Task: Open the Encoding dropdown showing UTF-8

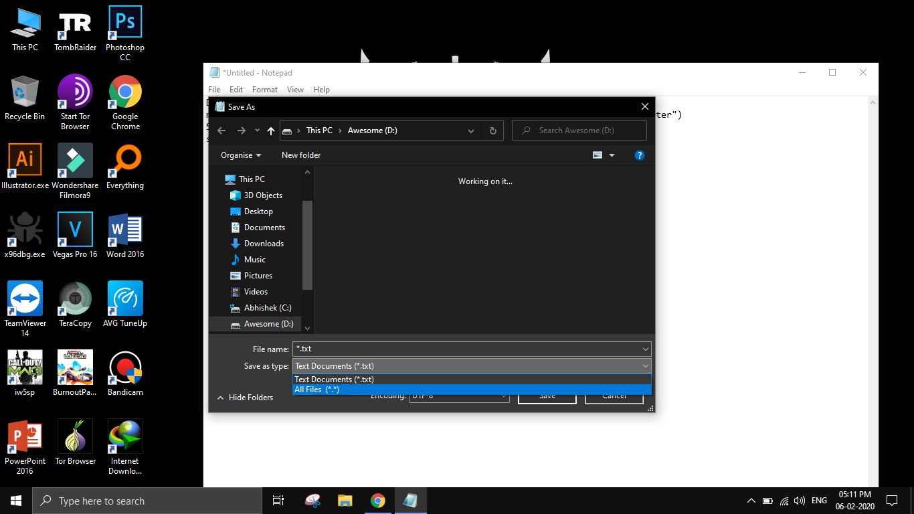Action: [x=459, y=396]
